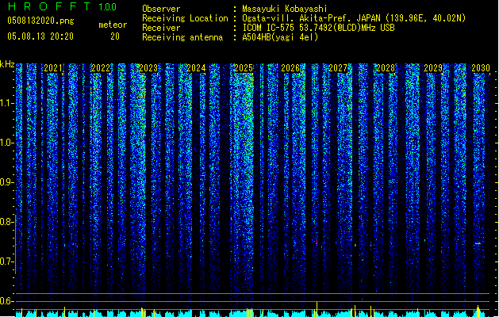499x317 pixels.
Task: Click the 0.8 frequency axis label
Action: click(7, 222)
